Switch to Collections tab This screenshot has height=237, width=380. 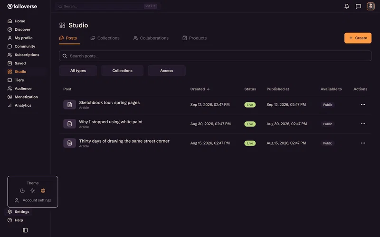[x=105, y=38]
